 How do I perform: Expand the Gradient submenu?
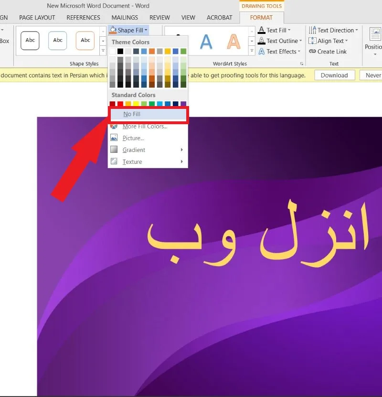point(148,150)
